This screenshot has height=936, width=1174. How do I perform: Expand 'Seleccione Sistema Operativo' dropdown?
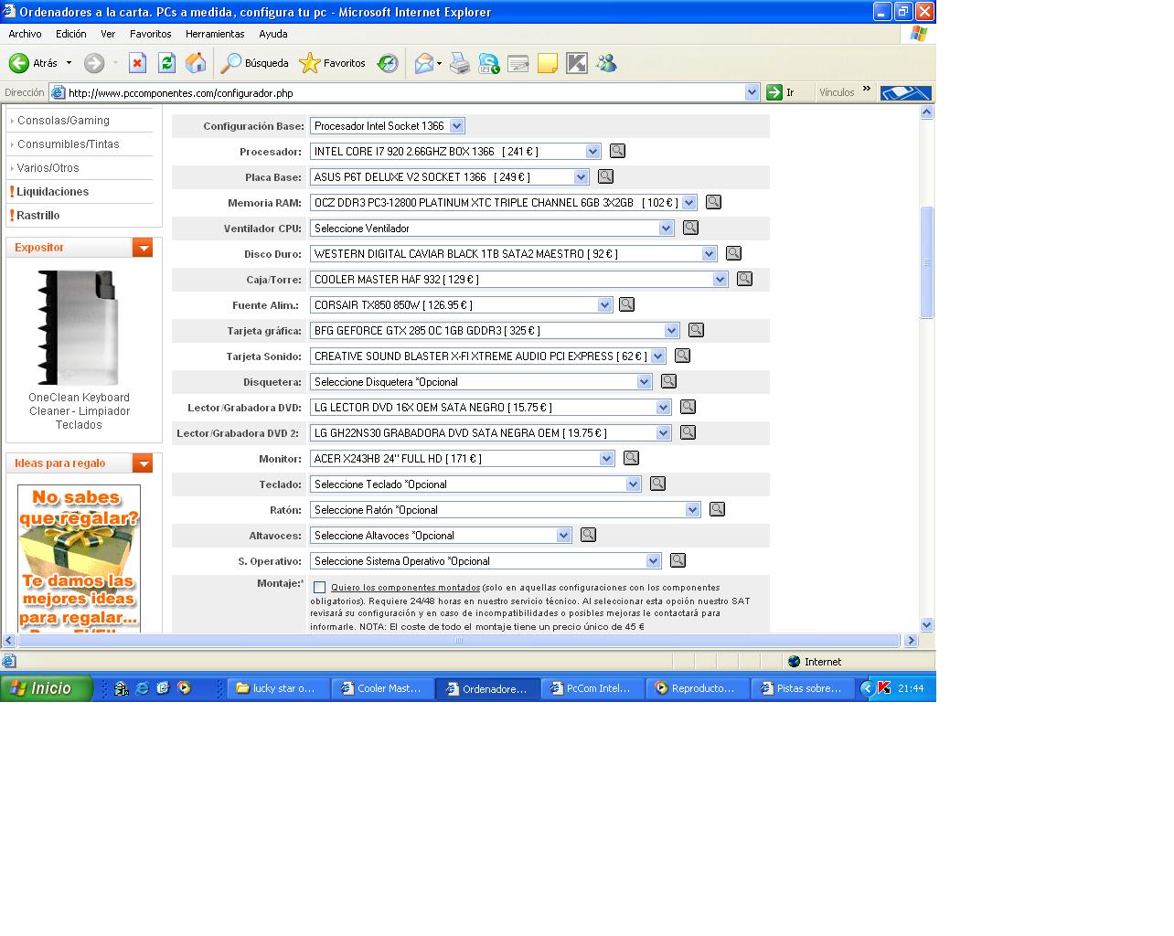tap(653, 561)
